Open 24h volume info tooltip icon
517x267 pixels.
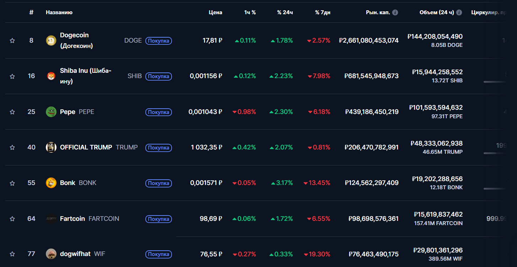coord(459,12)
